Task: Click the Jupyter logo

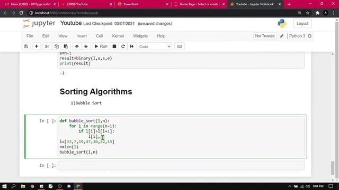Action: tap(39, 23)
